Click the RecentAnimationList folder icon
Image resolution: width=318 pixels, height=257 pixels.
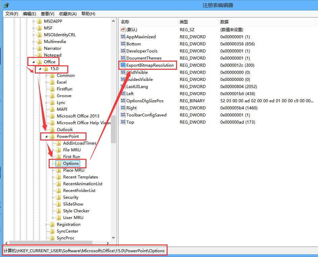[58, 184]
